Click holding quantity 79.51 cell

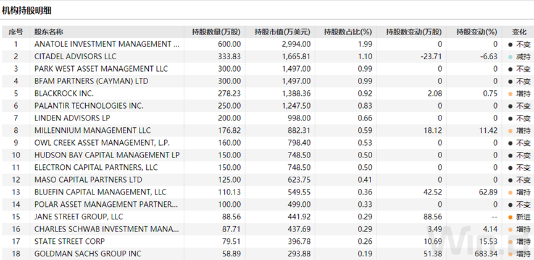pyautogui.click(x=232, y=241)
